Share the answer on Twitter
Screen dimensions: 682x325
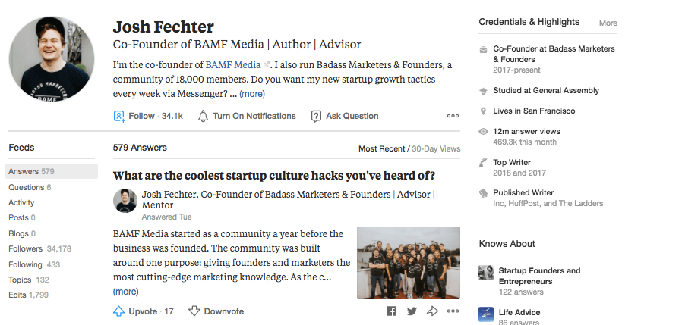[412, 311]
